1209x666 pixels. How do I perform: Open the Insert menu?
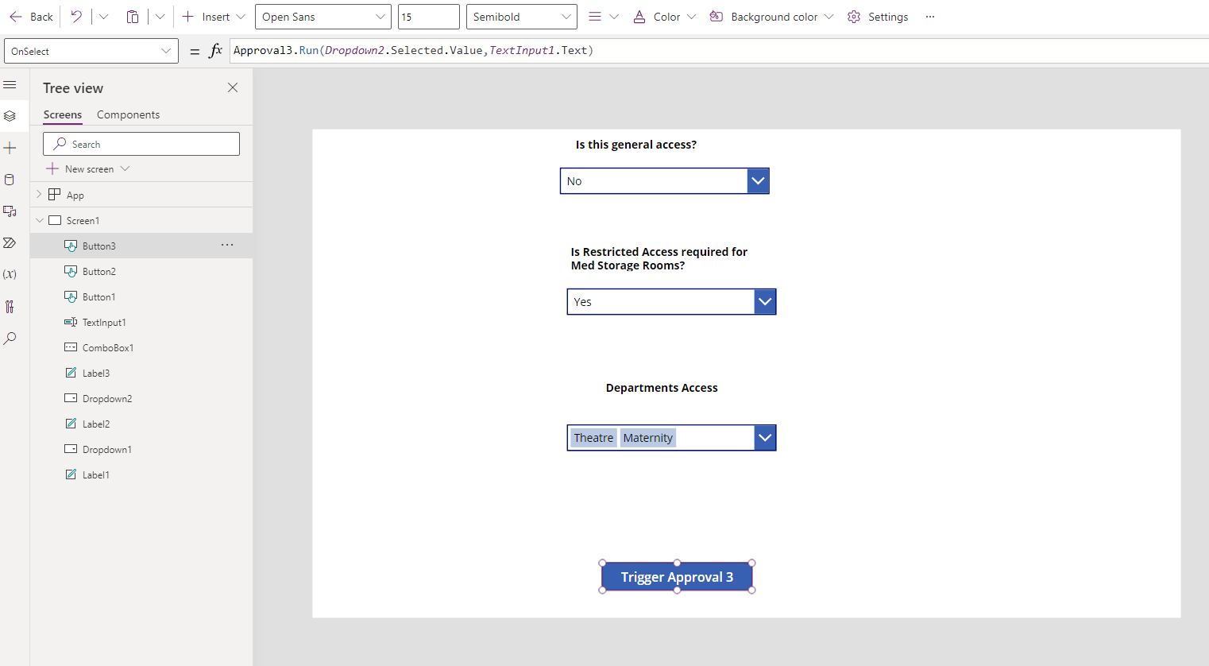tap(214, 17)
